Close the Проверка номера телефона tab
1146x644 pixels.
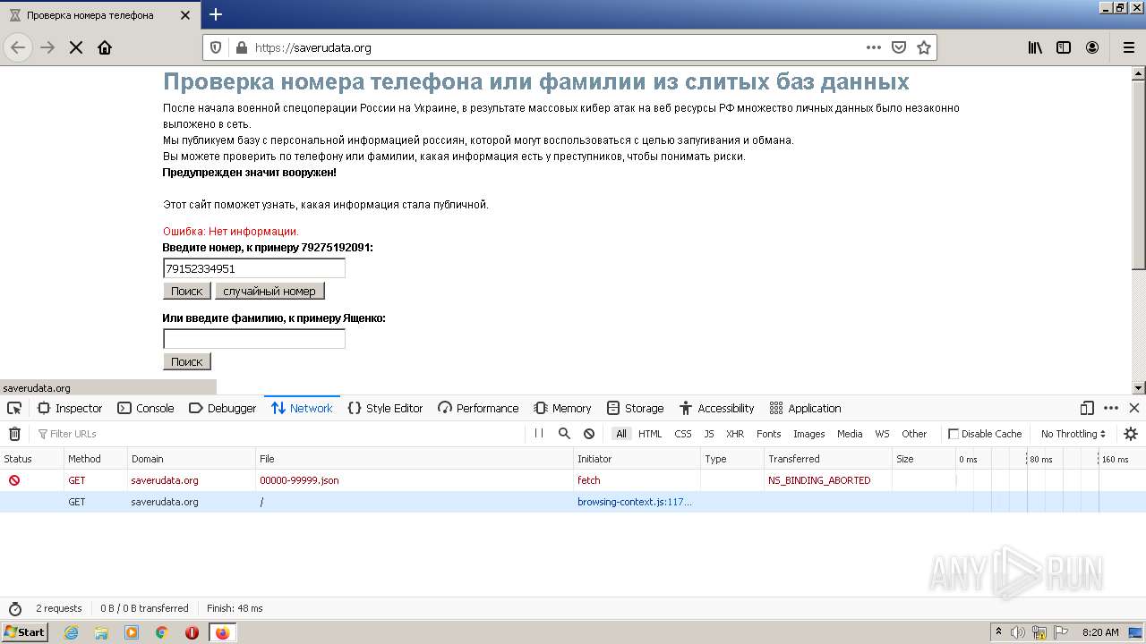pyautogui.click(x=185, y=15)
